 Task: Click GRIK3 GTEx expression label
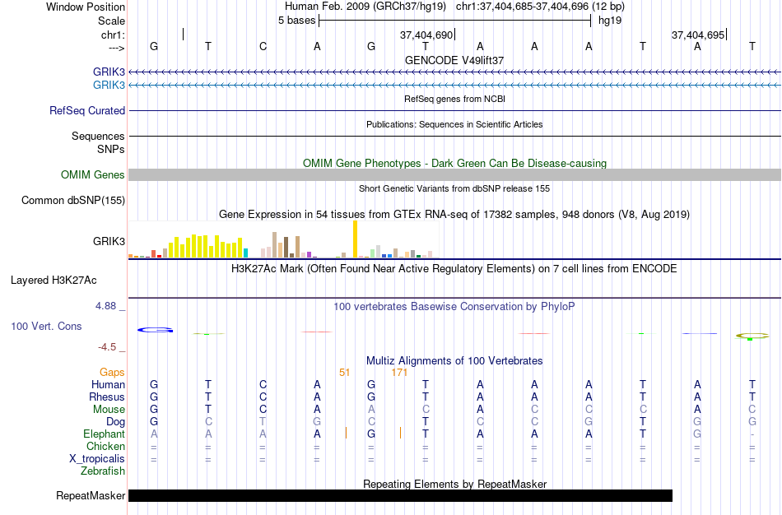109,241
